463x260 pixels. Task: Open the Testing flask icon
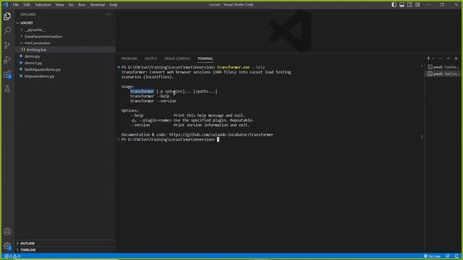[x=7, y=89]
